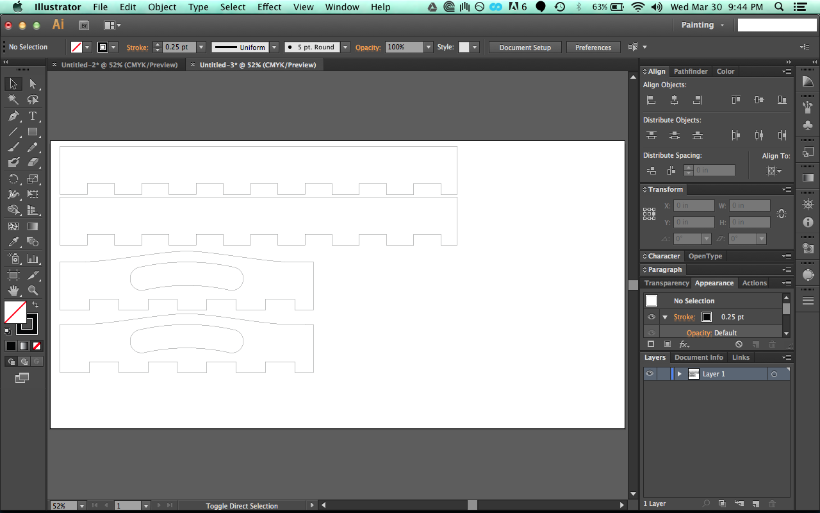
Task: Select the Zoom tool
Action: click(x=33, y=290)
